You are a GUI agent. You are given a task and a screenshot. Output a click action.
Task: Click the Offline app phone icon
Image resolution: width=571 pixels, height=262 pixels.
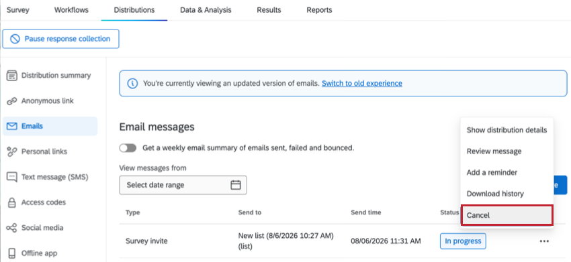12,253
